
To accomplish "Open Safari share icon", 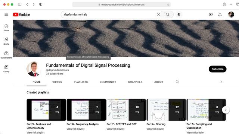I will pyautogui.click(x=224, y=4).
